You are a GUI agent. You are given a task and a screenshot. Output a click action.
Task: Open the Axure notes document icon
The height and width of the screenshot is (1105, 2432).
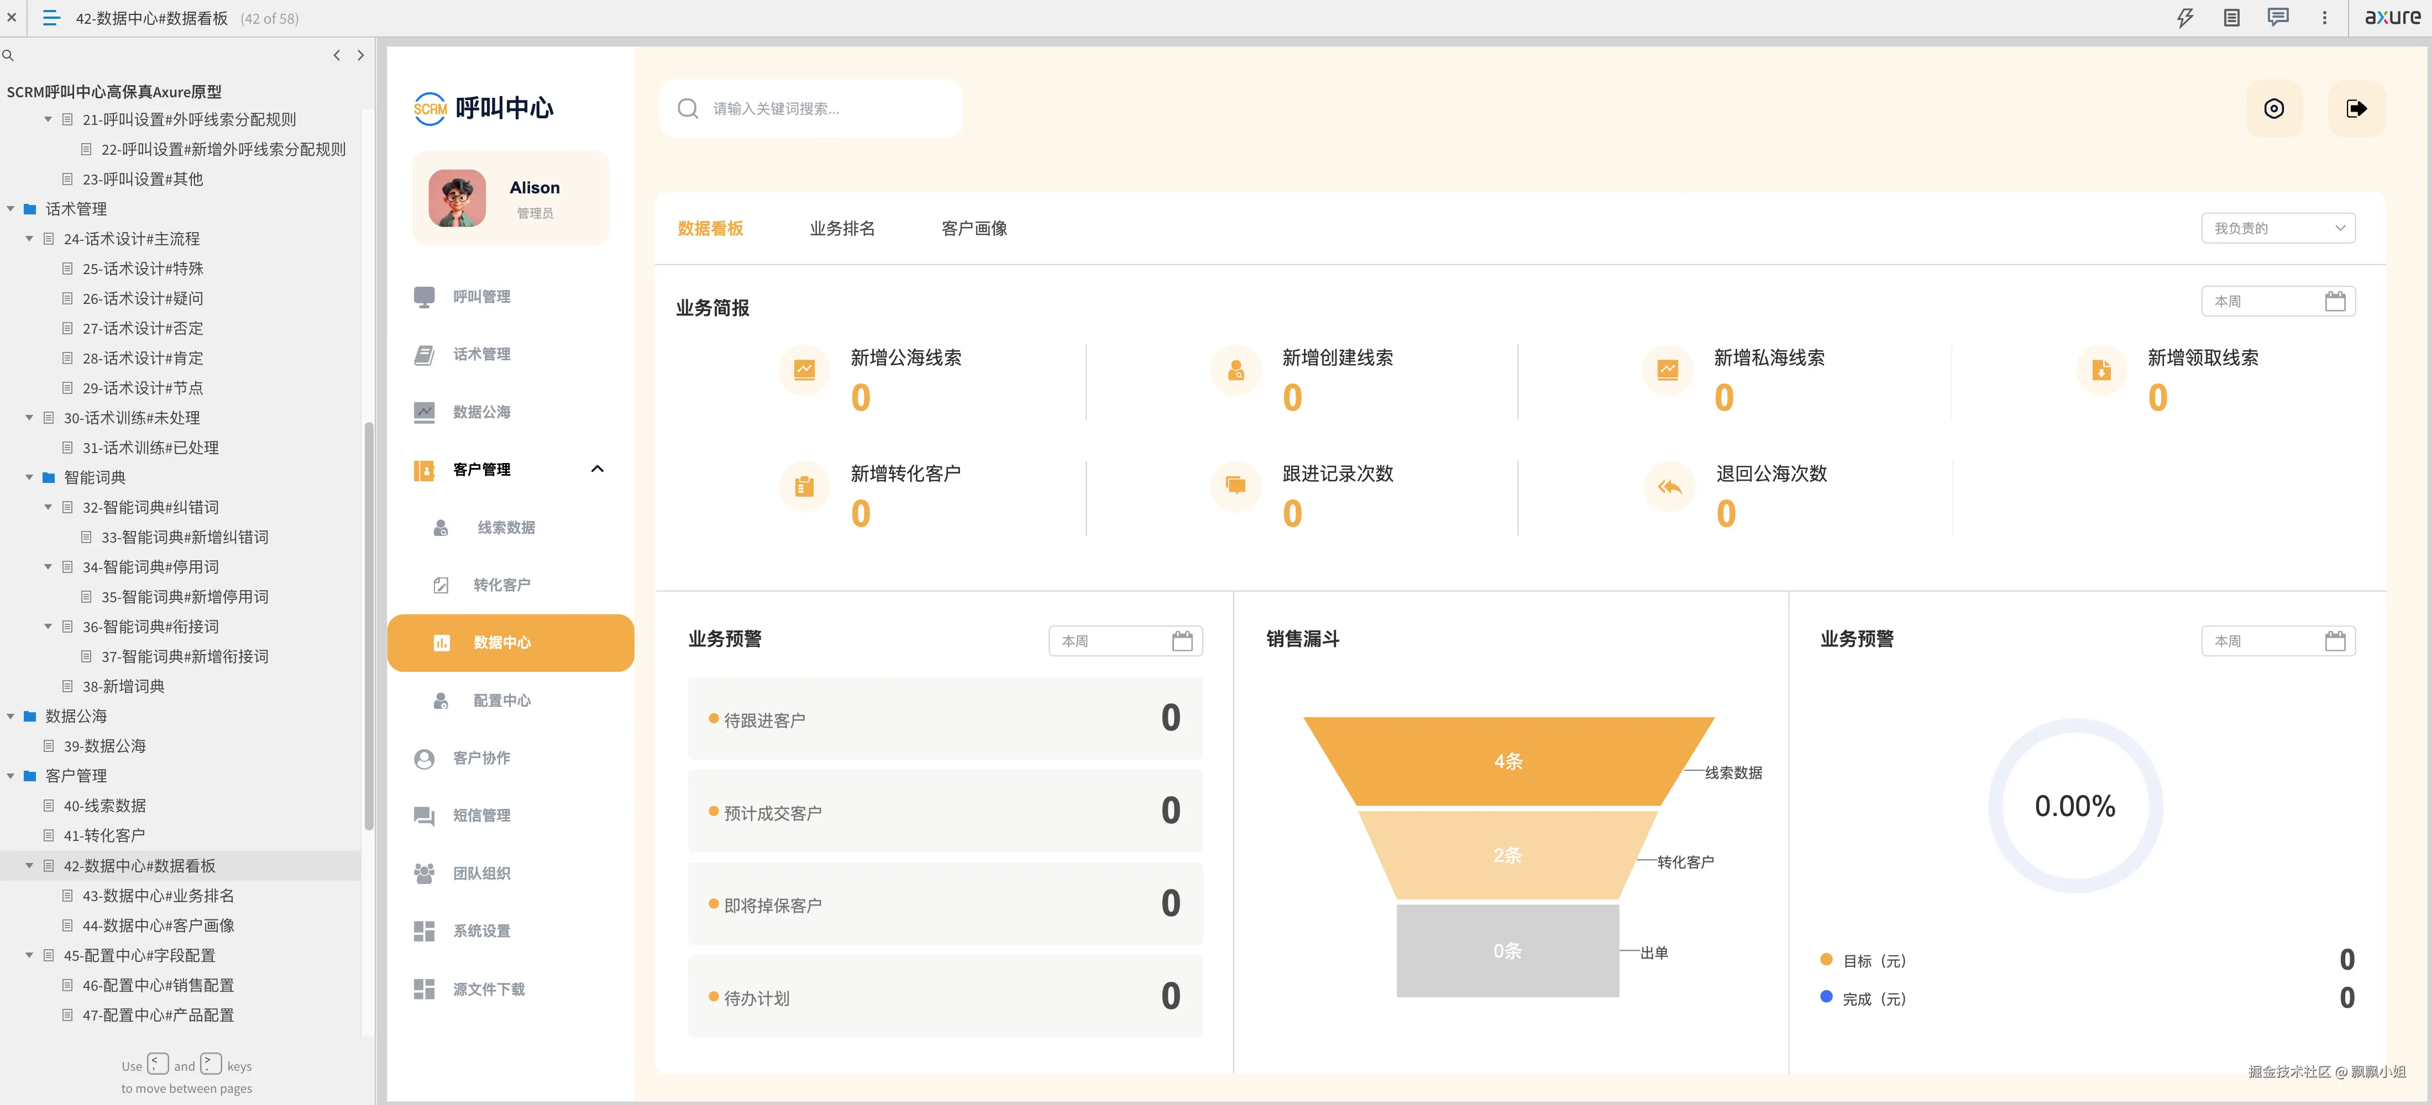2231,18
